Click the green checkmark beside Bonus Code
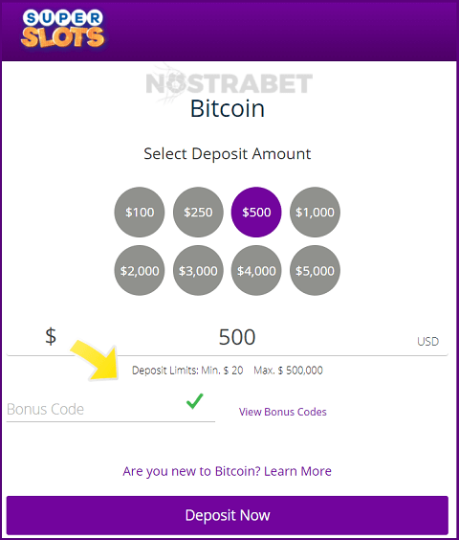The width and height of the screenshot is (459, 540). pyautogui.click(x=195, y=401)
